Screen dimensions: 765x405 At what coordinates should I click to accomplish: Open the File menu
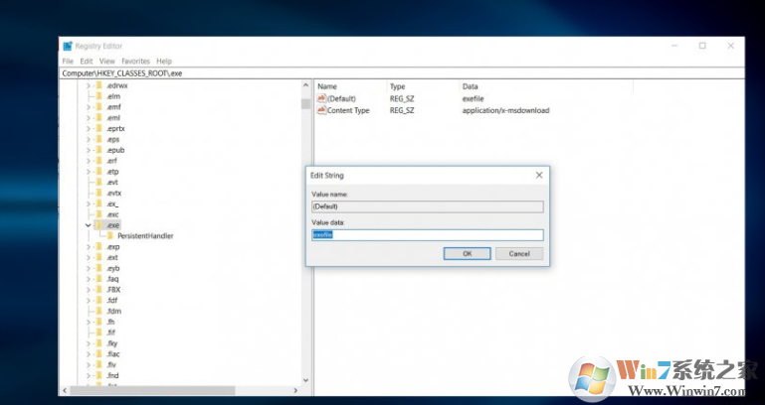pyautogui.click(x=68, y=62)
